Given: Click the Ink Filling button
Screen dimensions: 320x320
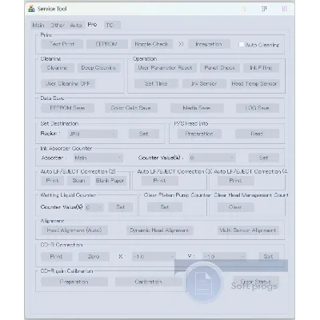Looking at the screenshot, I should point(261,68).
